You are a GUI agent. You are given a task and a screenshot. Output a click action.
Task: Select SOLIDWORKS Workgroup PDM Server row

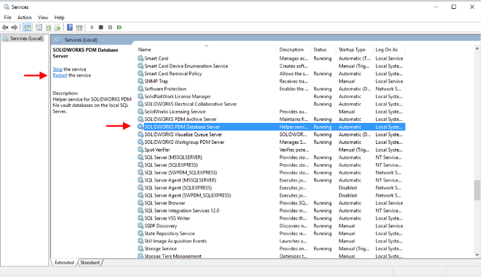click(x=271, y=142)
